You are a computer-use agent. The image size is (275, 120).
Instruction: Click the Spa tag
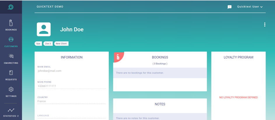tap(38, 44)
